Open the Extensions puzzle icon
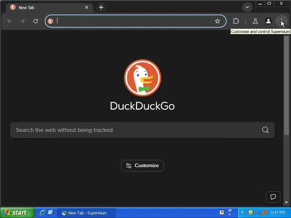 236,21
